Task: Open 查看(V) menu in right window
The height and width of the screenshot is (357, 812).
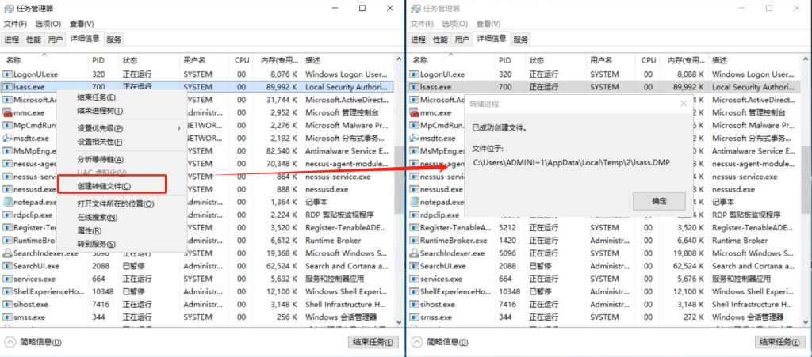Action: 488,24
